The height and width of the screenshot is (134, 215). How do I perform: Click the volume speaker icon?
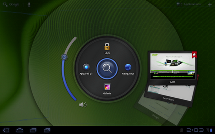pos(83,105)
